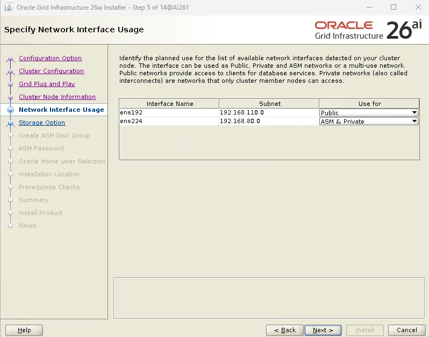
Task: Select the ens192 interface name cell
Action: coord(169,112)
